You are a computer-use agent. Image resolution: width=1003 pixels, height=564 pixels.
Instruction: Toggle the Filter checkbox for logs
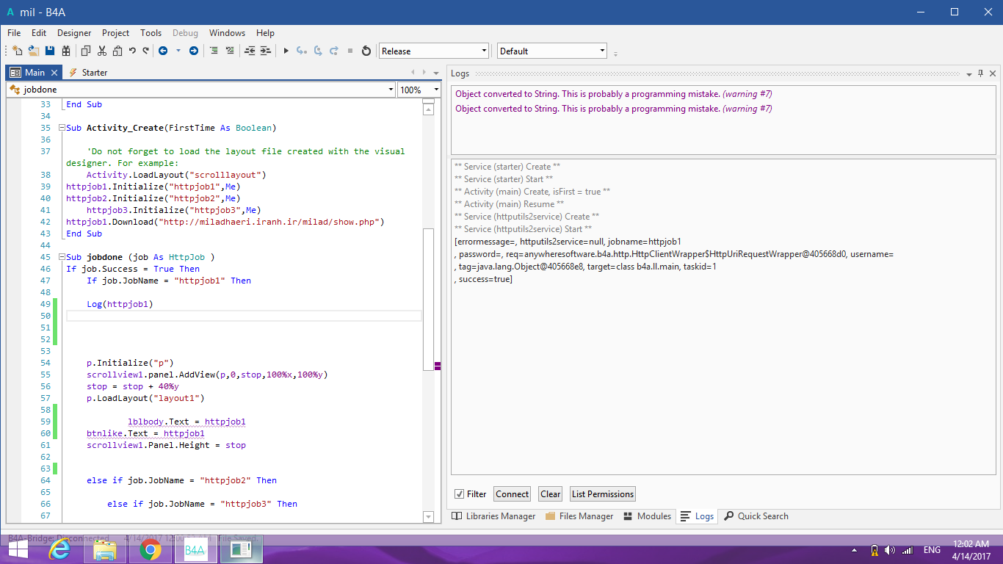point(459,493)
